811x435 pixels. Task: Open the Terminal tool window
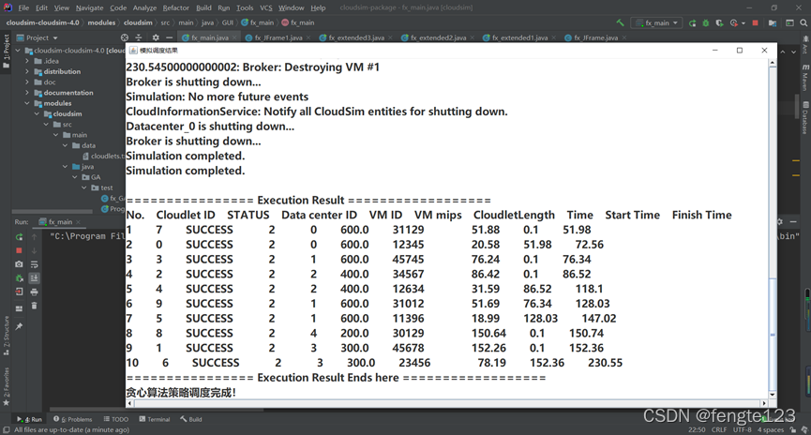154,419
